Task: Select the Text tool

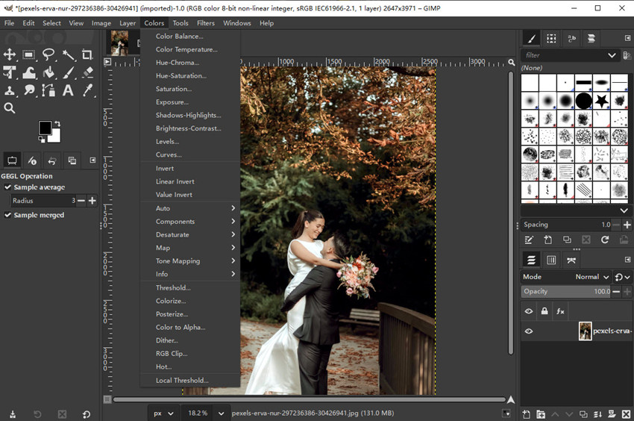Action: point(69,90)
